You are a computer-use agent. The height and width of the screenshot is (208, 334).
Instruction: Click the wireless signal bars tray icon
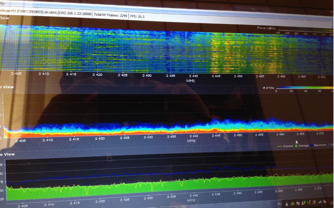319,202
